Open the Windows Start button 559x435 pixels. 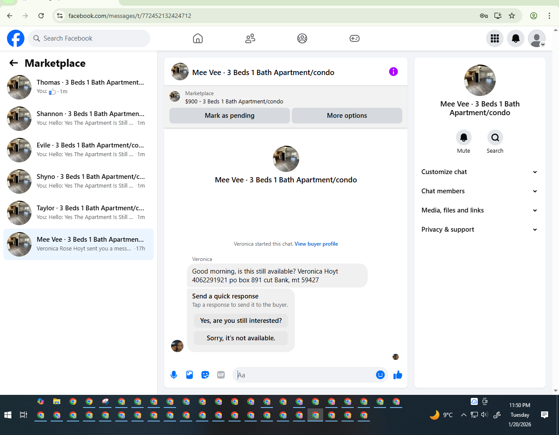(x=8, y=415)
